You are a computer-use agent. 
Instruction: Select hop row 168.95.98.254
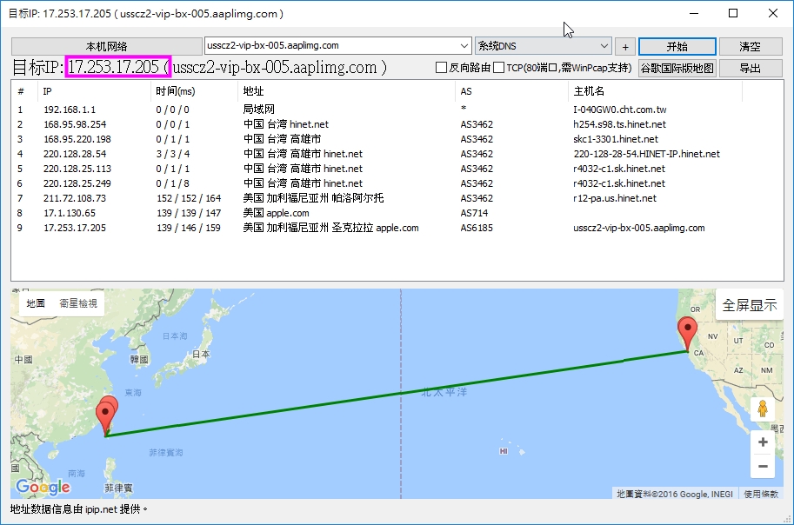(397, 124)
